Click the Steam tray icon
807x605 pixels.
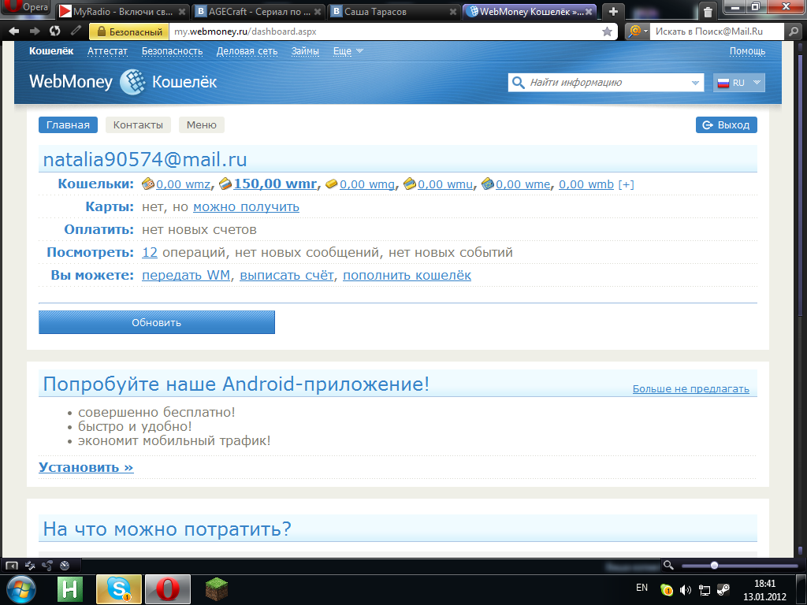[x=723, y=589]
